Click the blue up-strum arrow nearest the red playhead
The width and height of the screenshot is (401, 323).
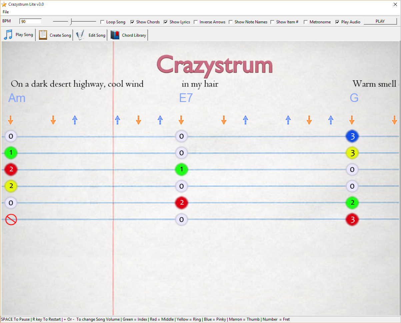[x=117, y=120]
